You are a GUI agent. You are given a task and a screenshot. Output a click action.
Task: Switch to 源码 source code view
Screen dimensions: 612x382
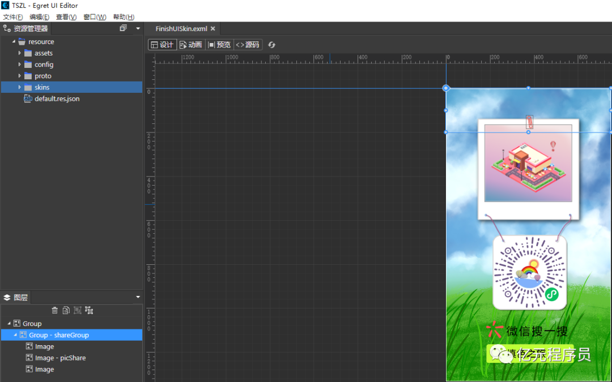pos(248,45)
